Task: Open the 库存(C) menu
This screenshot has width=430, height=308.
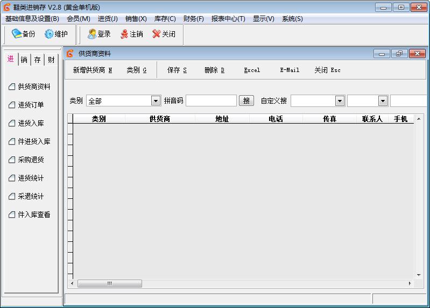Action: [165, 19]
